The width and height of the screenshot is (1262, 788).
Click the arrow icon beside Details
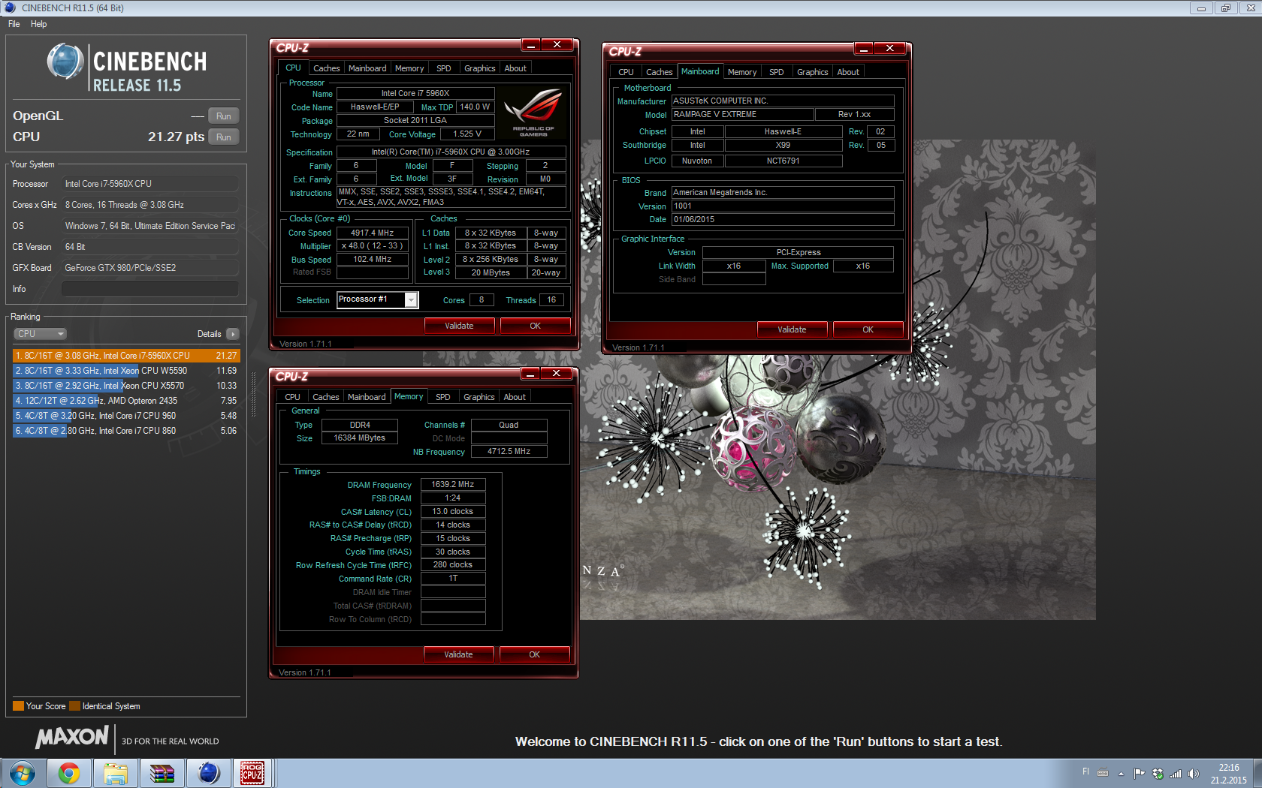pos(233,334)
